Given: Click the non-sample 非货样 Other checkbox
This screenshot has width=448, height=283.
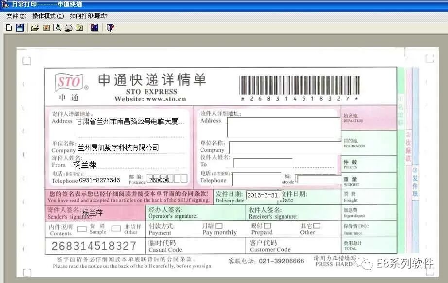Looking at the screenshot, I should (116, 229).
